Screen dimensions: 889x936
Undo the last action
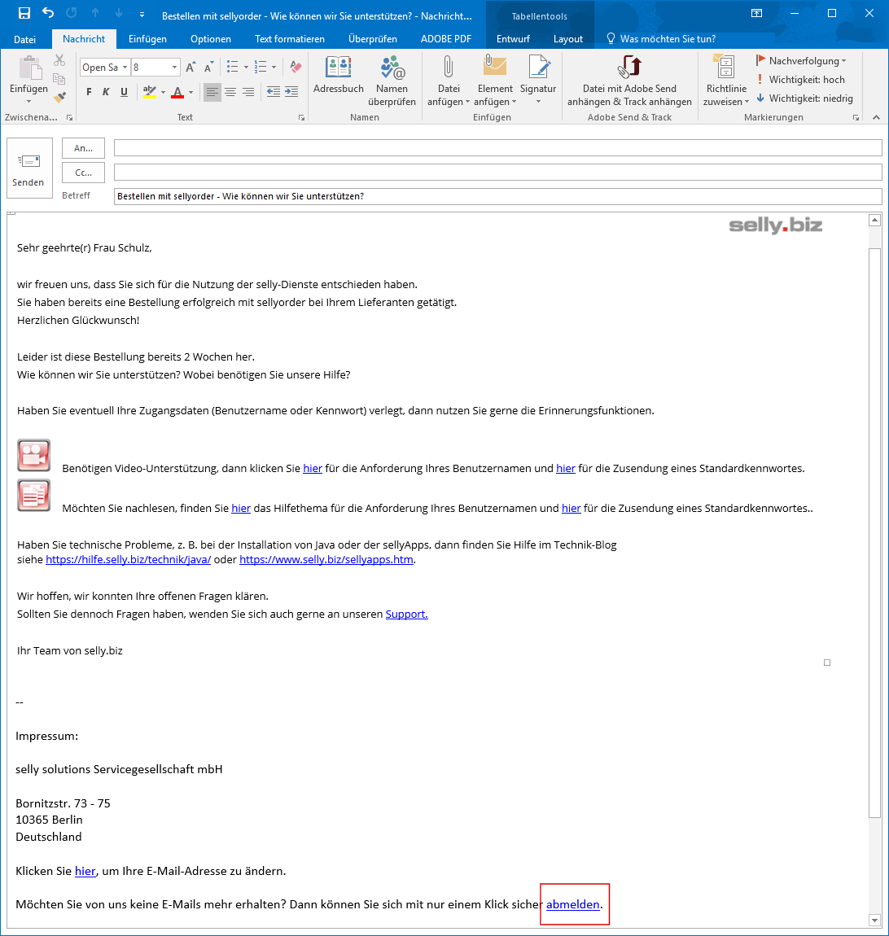(48, 13)
